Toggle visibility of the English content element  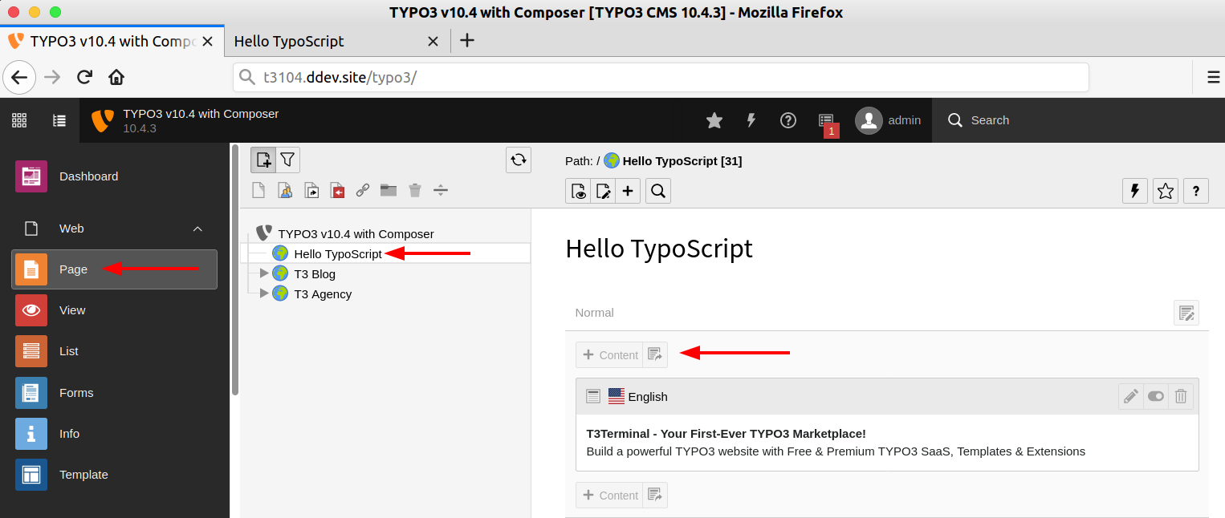[1156, 396]
